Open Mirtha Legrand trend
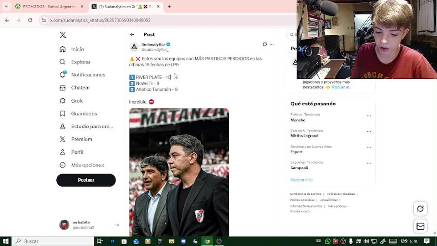Viewport: 437px width, 246px height. 304,136
